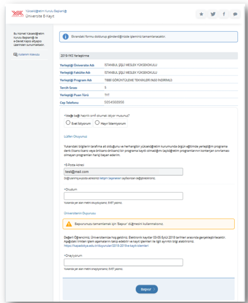Click the blue info circle icon

tap(65, 37)
